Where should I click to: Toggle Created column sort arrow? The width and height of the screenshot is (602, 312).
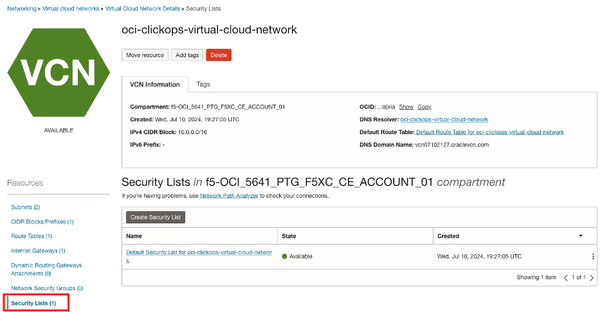tap(581, 236)
